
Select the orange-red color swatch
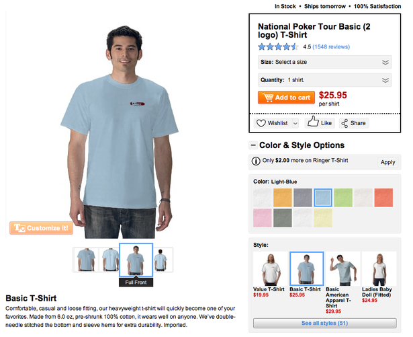pyautogui.click(x=383, y=198)
